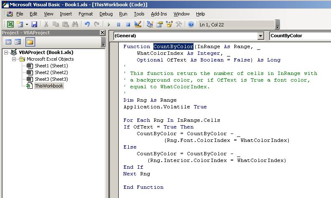The height and width of the screenshot is (198, 331).
Task: Click Application.Volatile True code line
Action: [x=165, y=107]
